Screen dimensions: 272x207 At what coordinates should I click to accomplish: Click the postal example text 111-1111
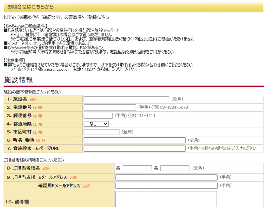[146, 116]
